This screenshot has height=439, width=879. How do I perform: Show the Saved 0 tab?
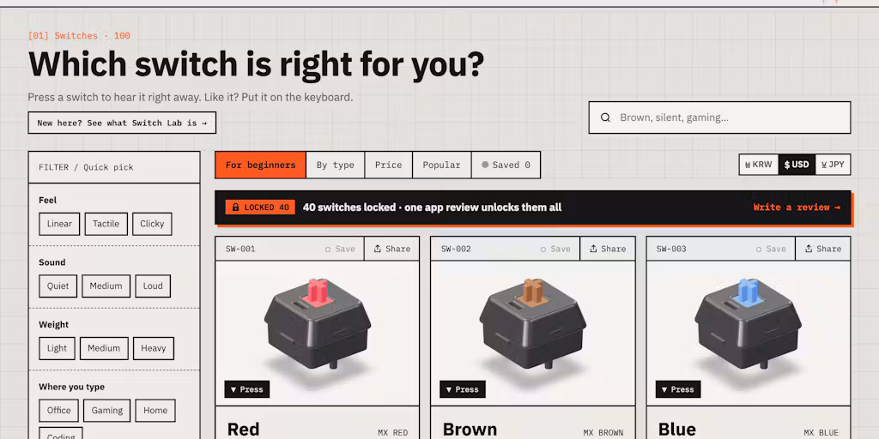point(506,165)
